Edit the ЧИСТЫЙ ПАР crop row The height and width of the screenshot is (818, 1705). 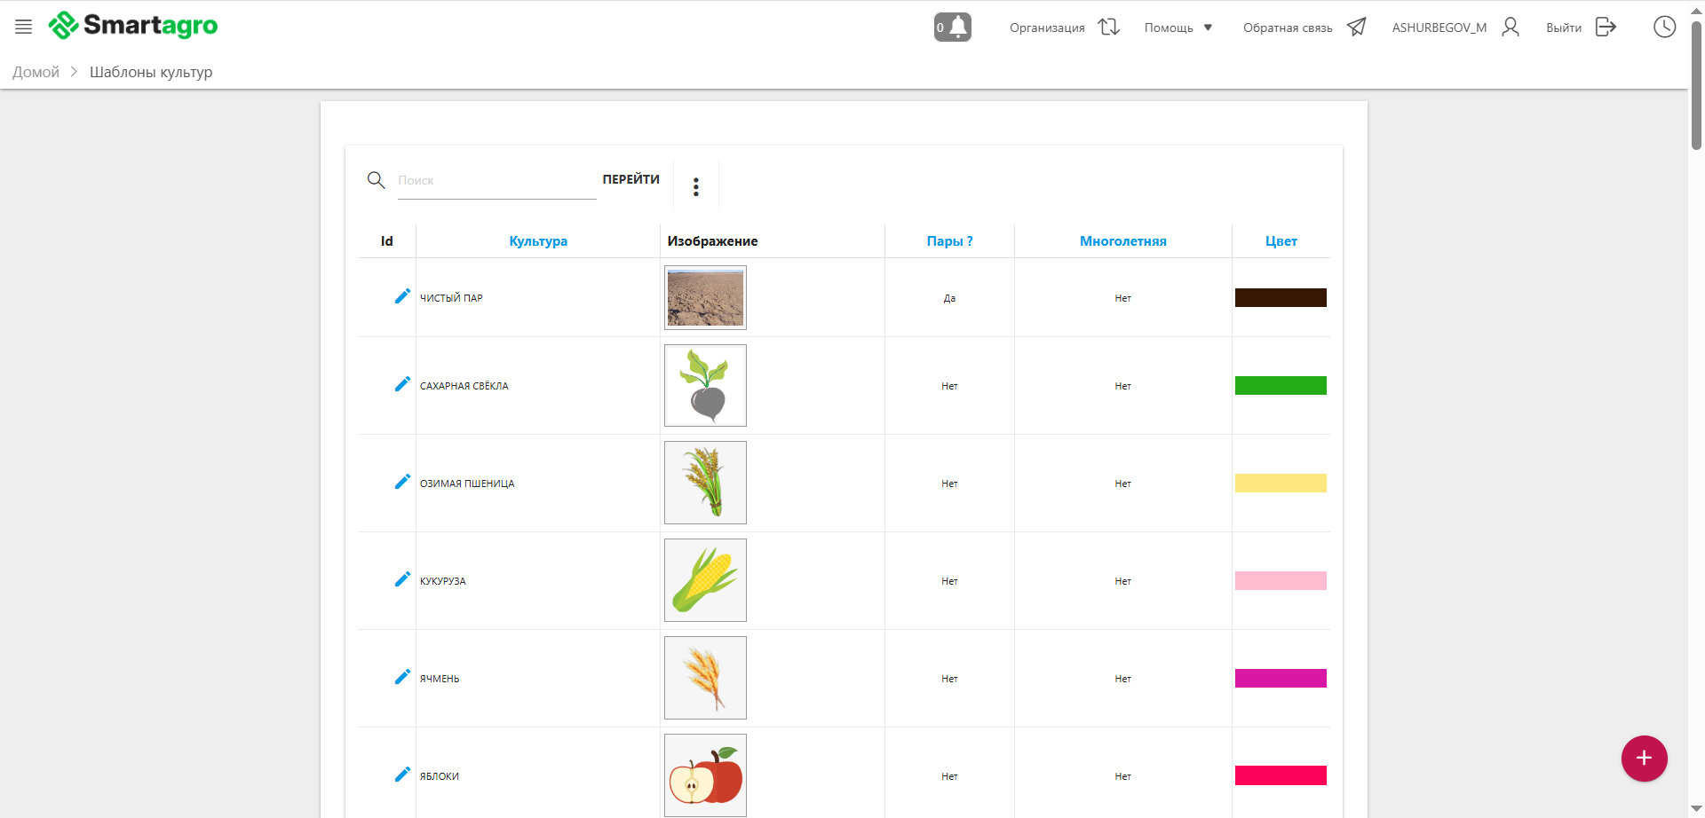(402, 296)
